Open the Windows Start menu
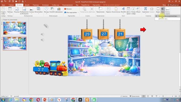Viewport: 181px width, 102px height. point(3,100)
